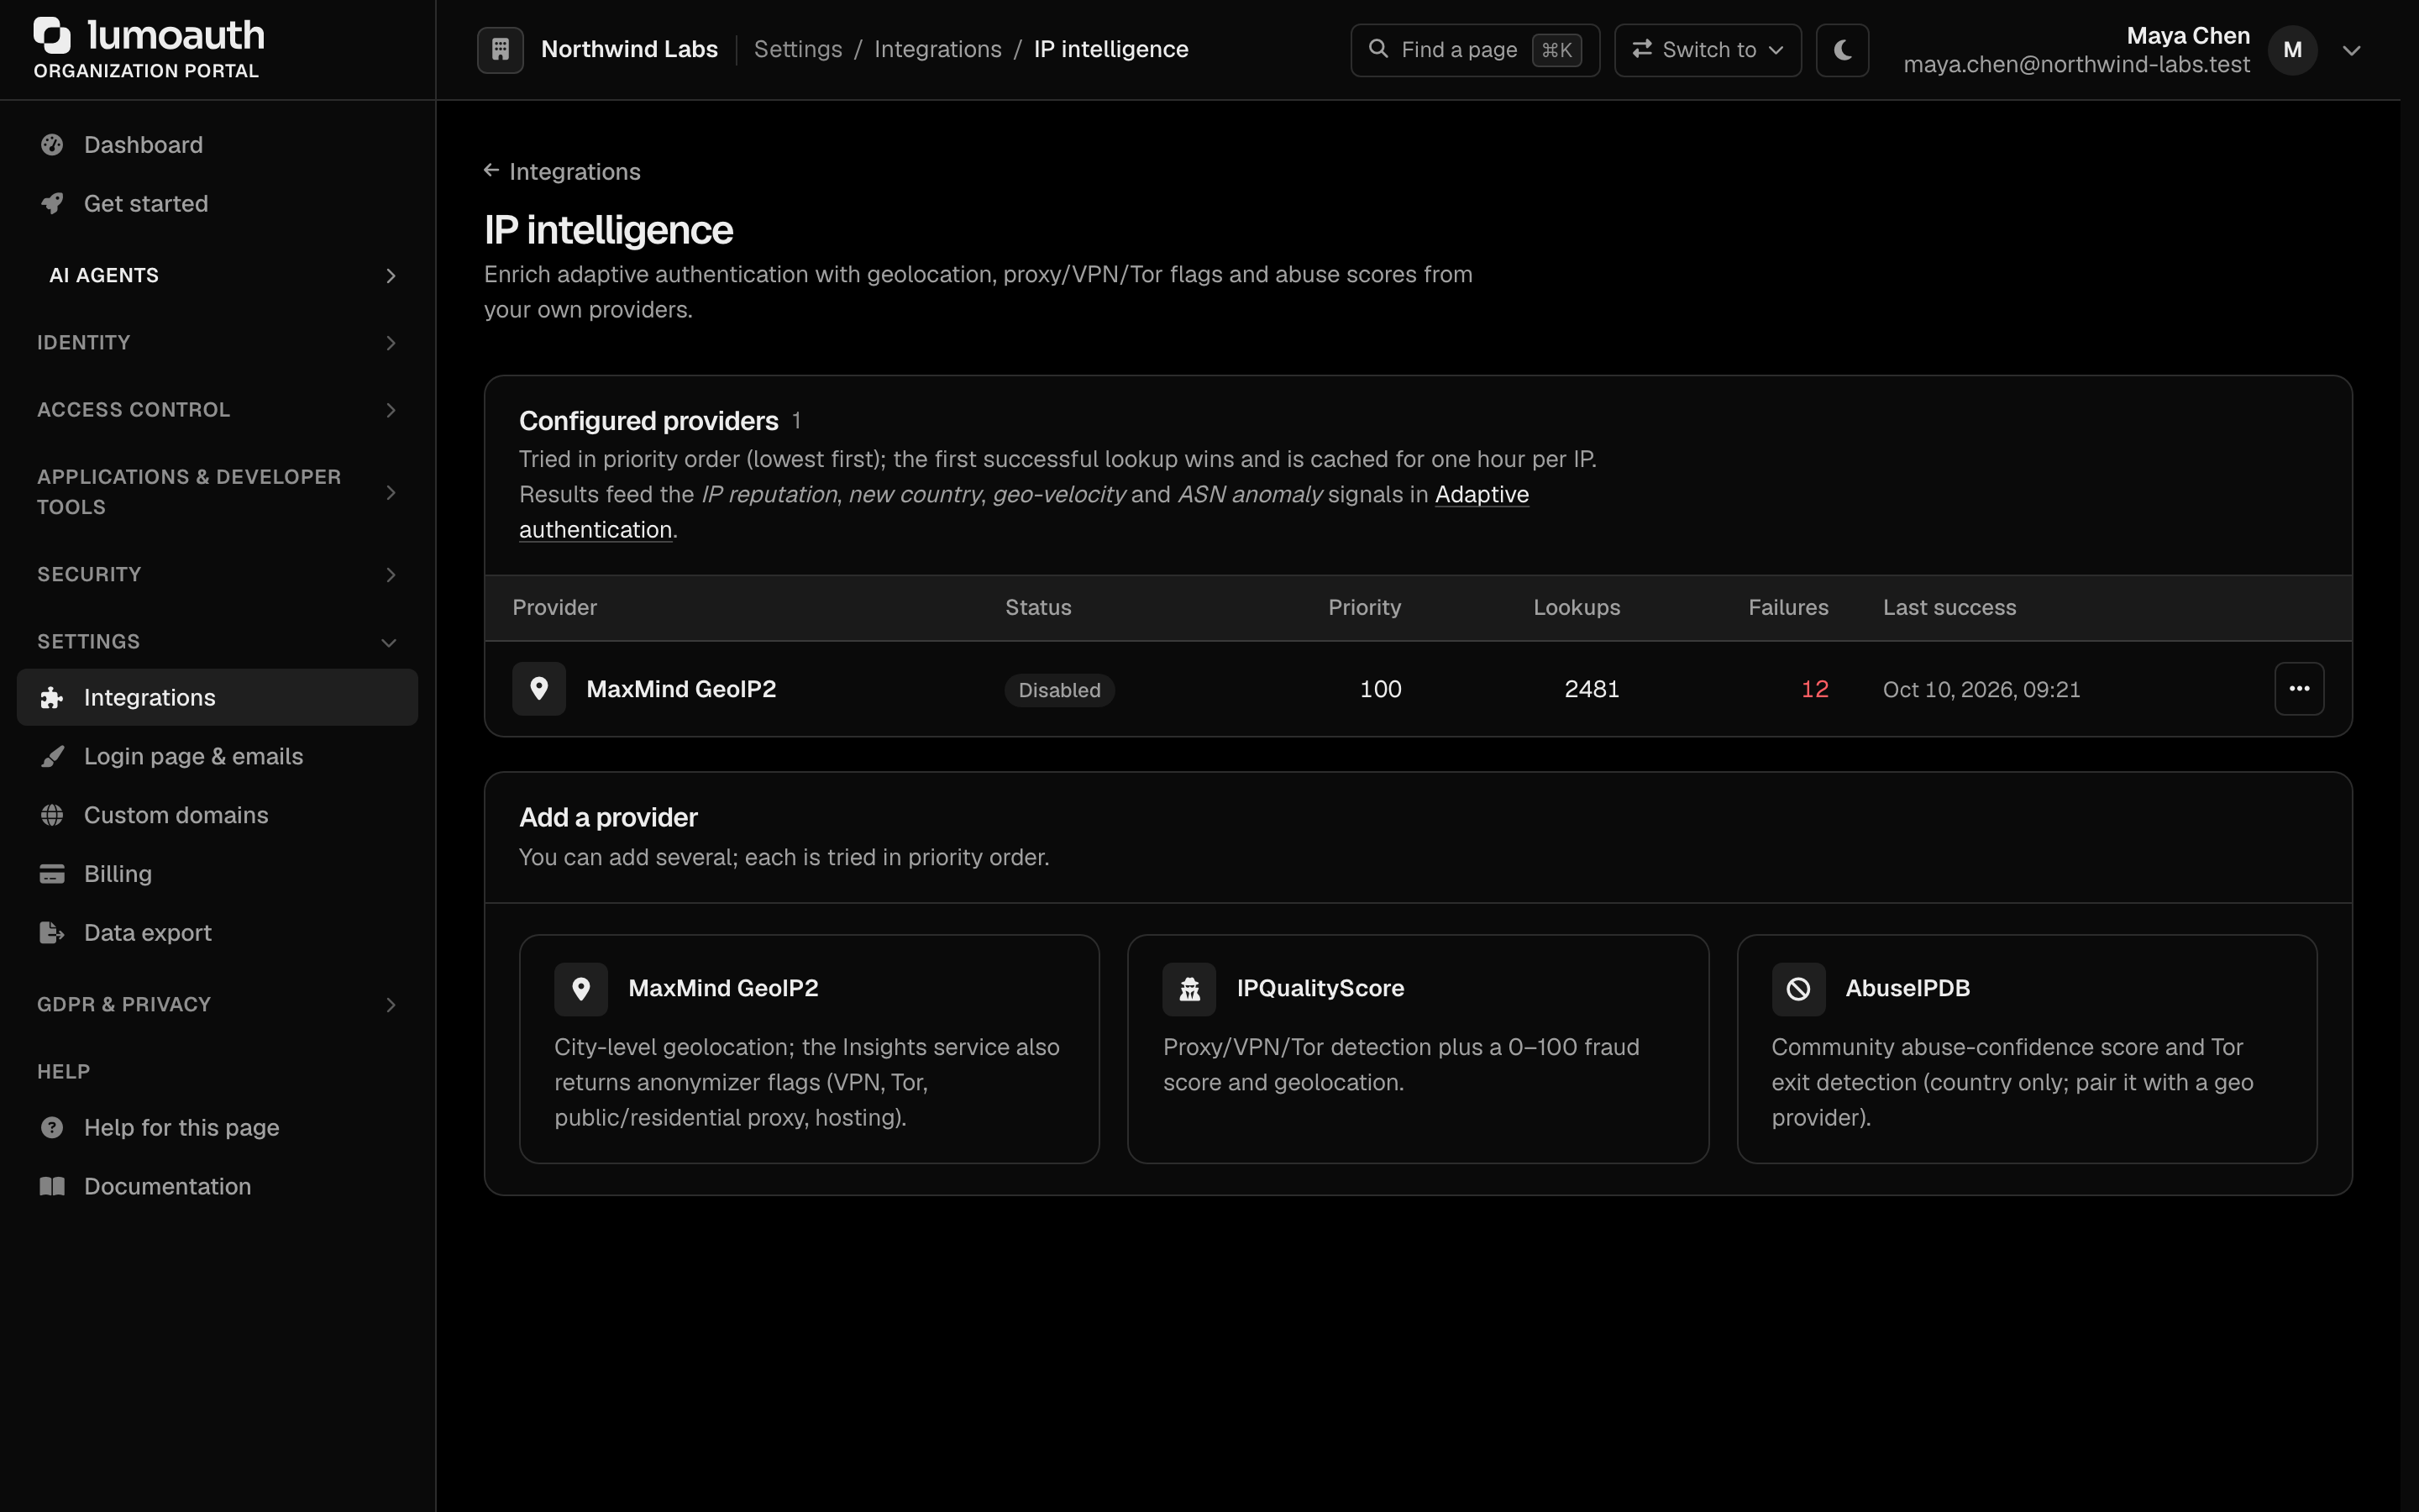2419x1512 pixels.
Task: Select Integrations in the sidebar
Action: [217, 698]
